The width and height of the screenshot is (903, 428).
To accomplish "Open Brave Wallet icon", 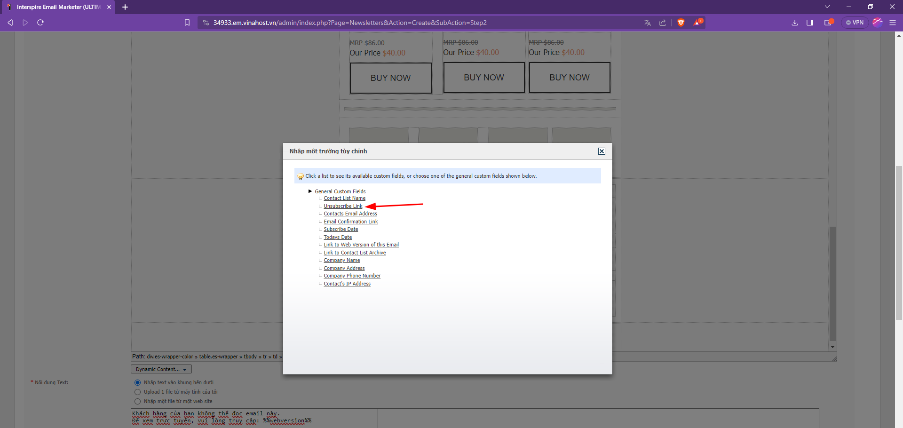I will [x=828, y=23].
